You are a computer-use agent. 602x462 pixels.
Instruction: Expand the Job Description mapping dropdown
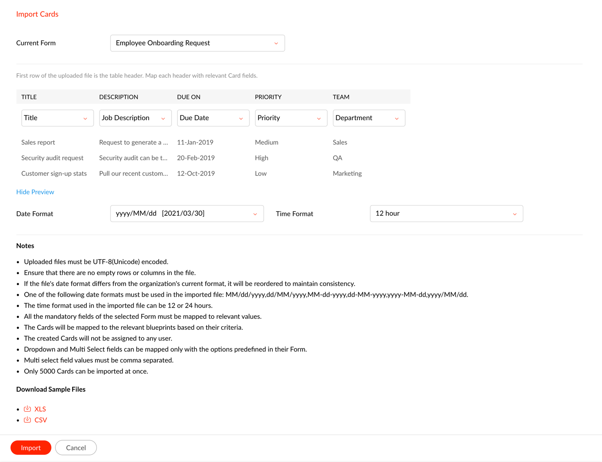pos(135,118)
